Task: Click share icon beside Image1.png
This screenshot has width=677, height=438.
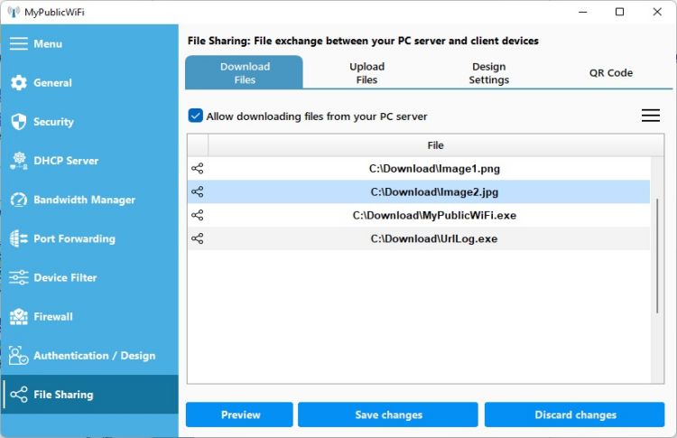Action: (198, 169)
